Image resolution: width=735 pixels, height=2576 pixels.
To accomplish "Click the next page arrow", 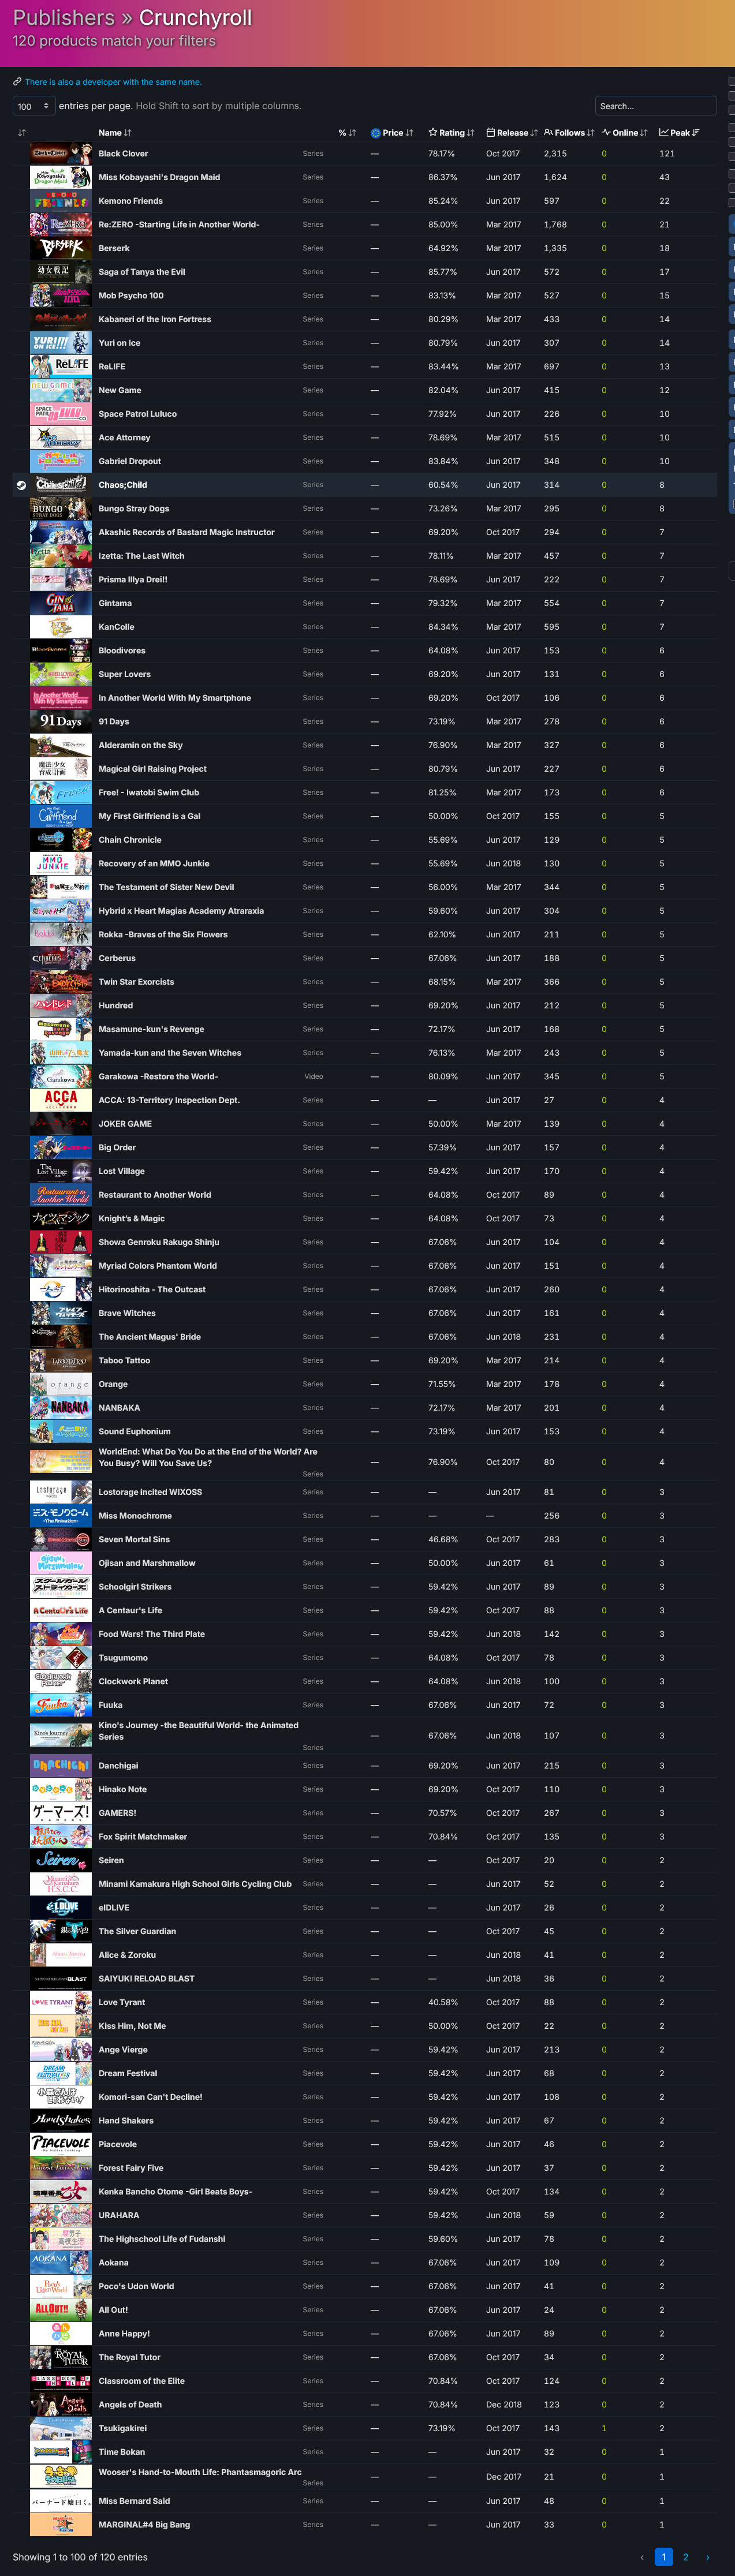I will (x=708, y=2557).
